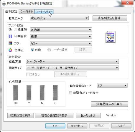The image size is (135, 132).
Task: Click the 適用(A) apply button
Action: (x=99, y=126)
